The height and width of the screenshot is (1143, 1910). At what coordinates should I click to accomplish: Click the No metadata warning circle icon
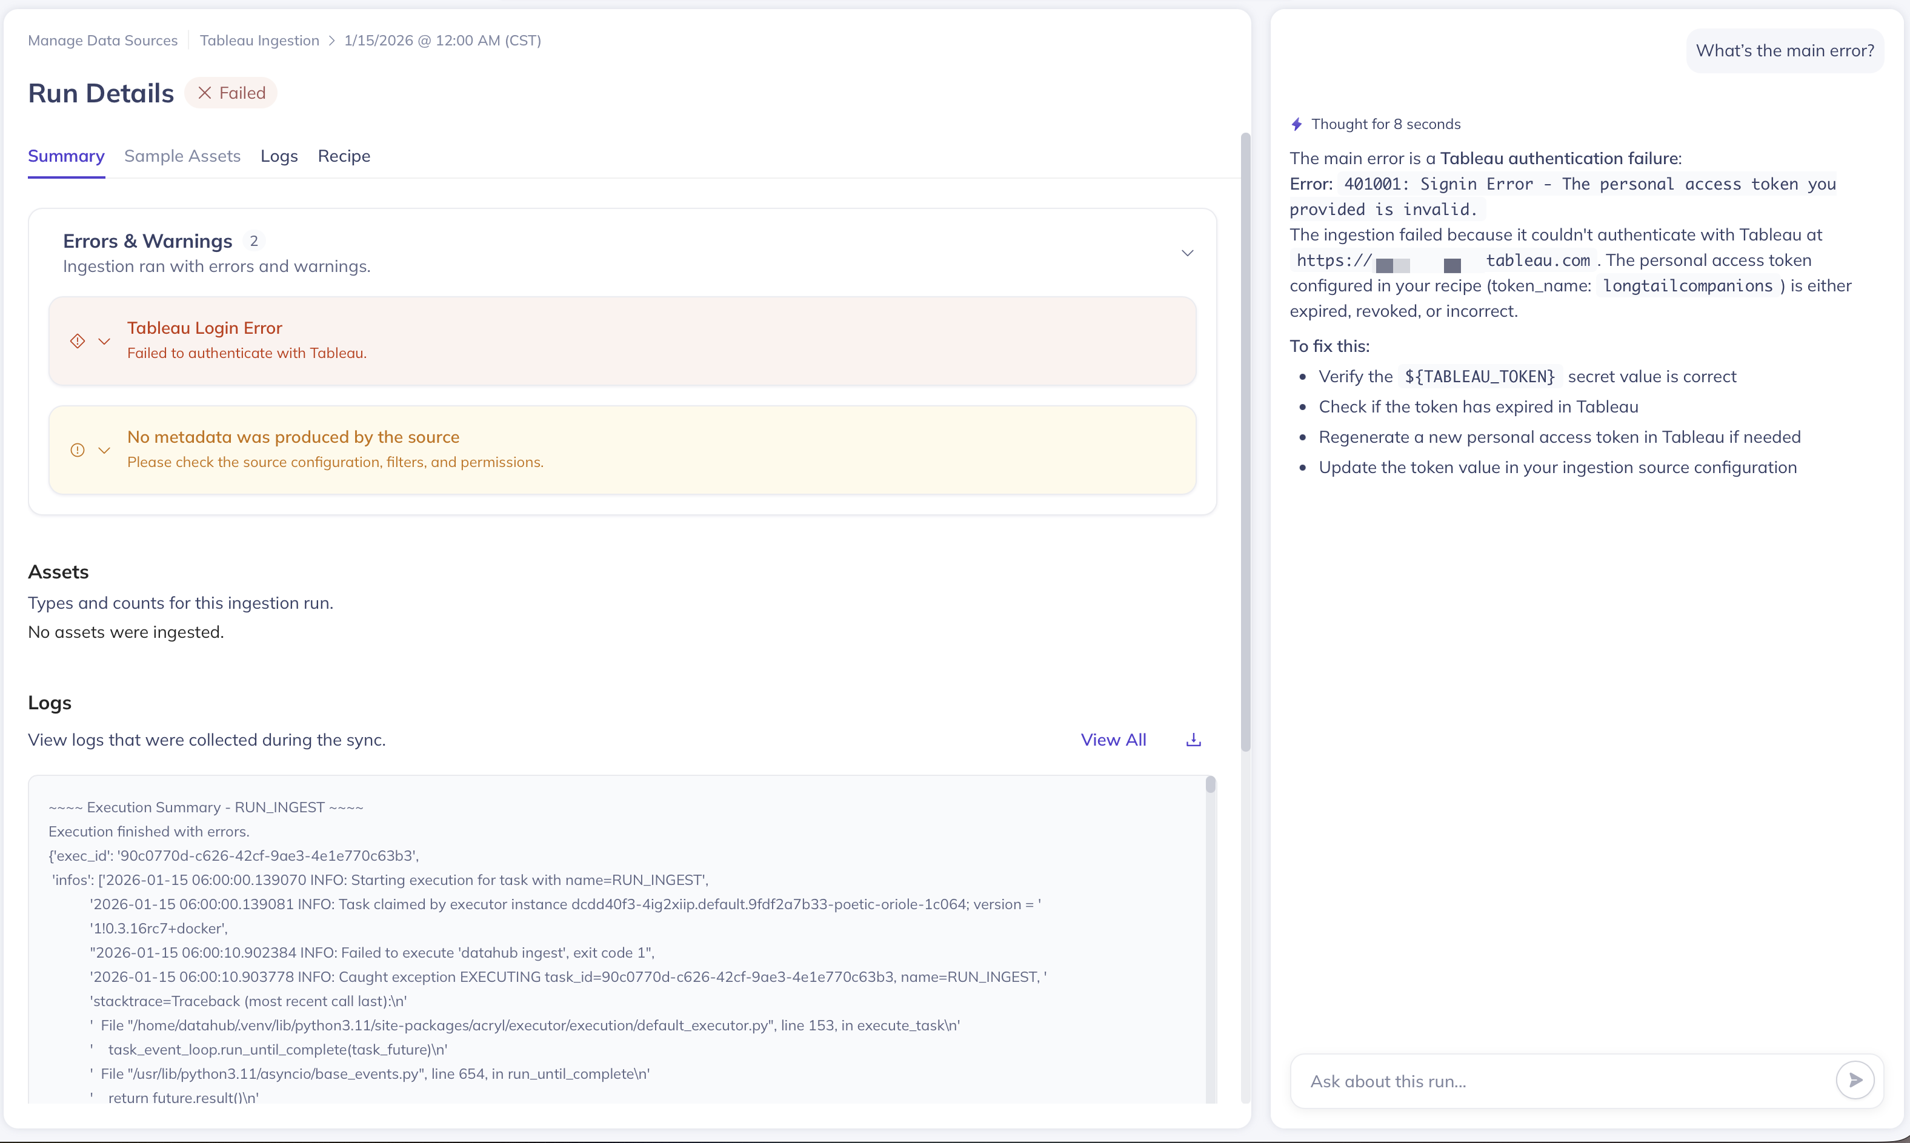coord(77,450)
